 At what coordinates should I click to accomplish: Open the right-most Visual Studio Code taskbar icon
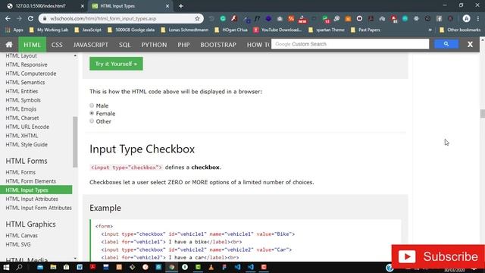click(251, 267)
